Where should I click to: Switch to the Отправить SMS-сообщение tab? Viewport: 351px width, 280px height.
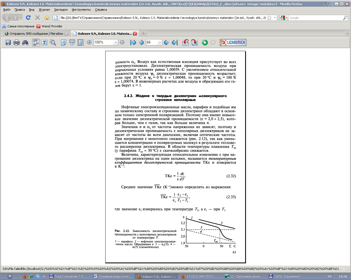pyautogui.click(x=36, y=34)
